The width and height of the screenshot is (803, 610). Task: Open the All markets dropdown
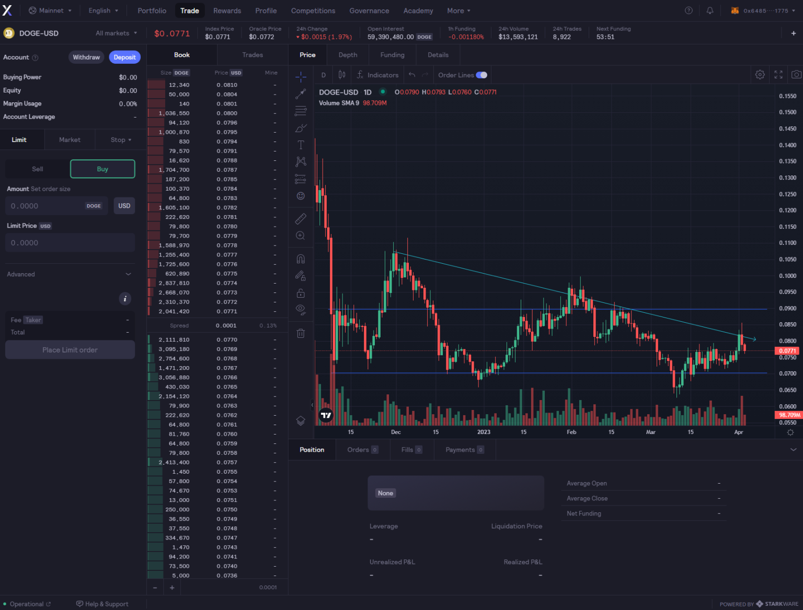click(116, 33)
